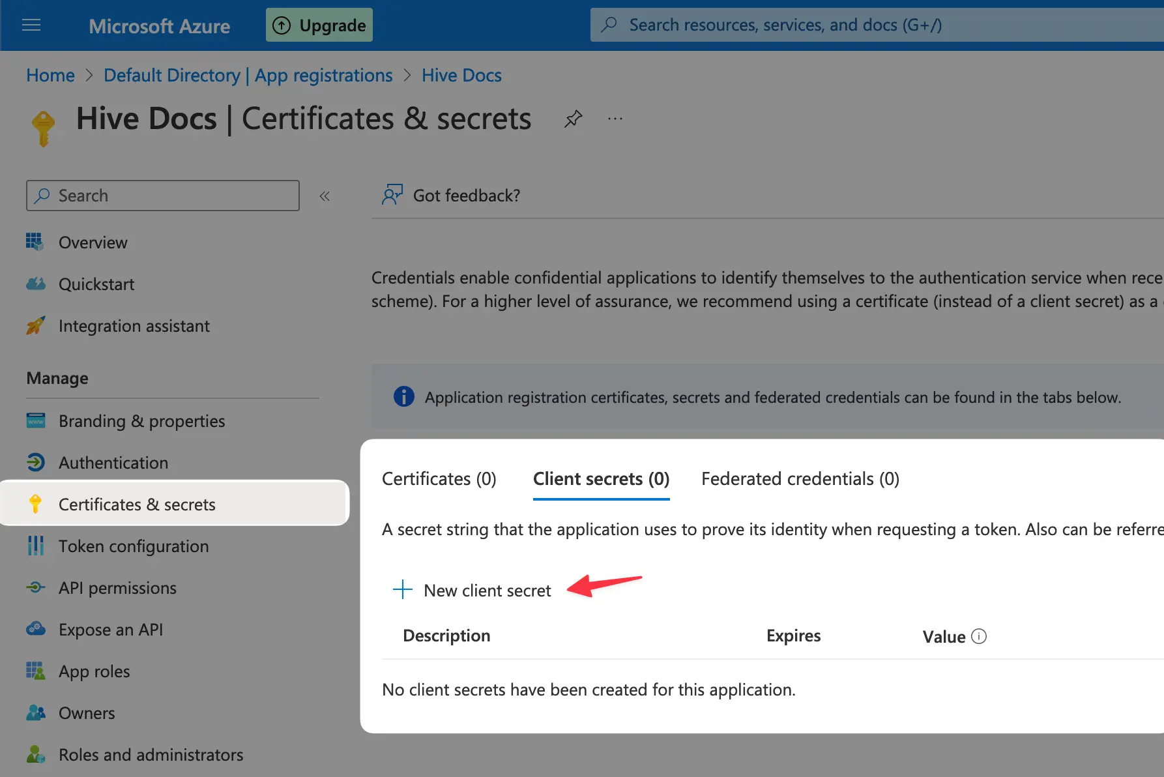Open Default Directory App registrations breadcrumb
Viewport: 1164px width, 777px height.
(x=248, y=76)
